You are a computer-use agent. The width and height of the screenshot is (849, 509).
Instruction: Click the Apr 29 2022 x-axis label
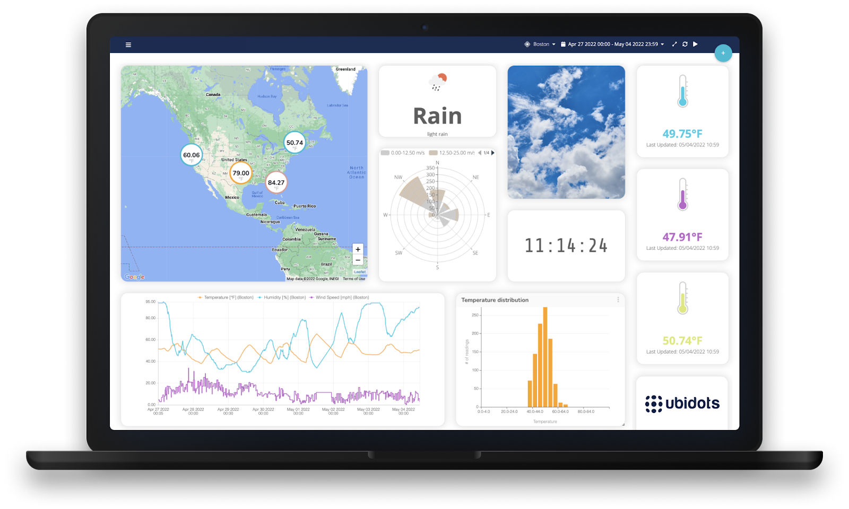[228, 411]
